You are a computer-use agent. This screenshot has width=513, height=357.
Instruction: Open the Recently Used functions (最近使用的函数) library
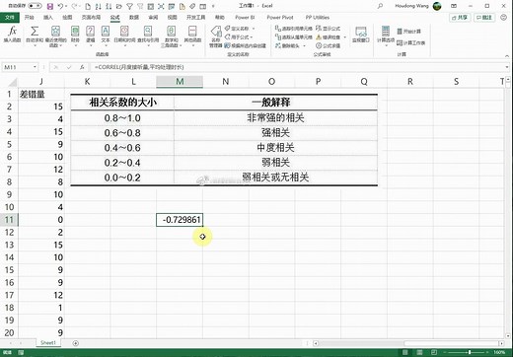[55, 36]
